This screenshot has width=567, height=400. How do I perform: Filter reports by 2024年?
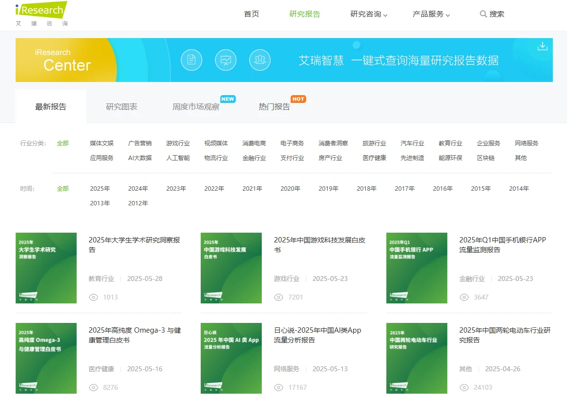[x=138, y=188]
